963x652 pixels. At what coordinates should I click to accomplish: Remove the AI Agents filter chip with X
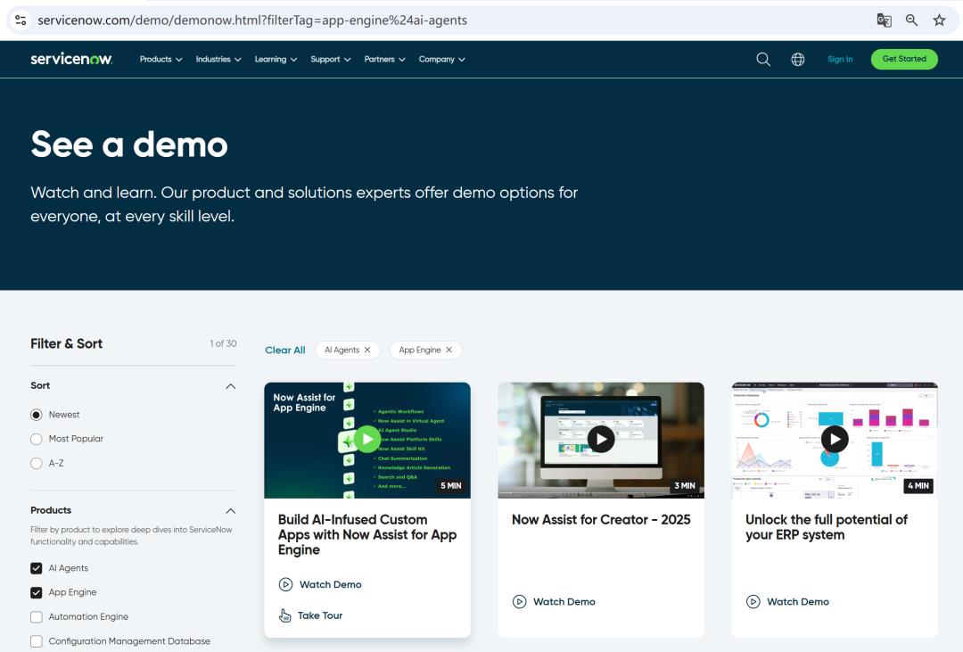367,350
